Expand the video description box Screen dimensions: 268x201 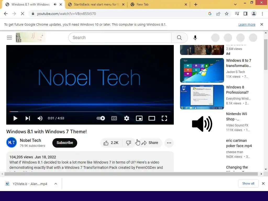(x=90, y=162)
